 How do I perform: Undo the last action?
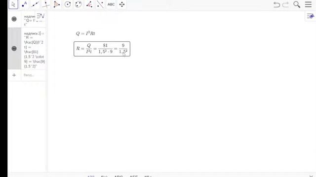pos(276,4)
